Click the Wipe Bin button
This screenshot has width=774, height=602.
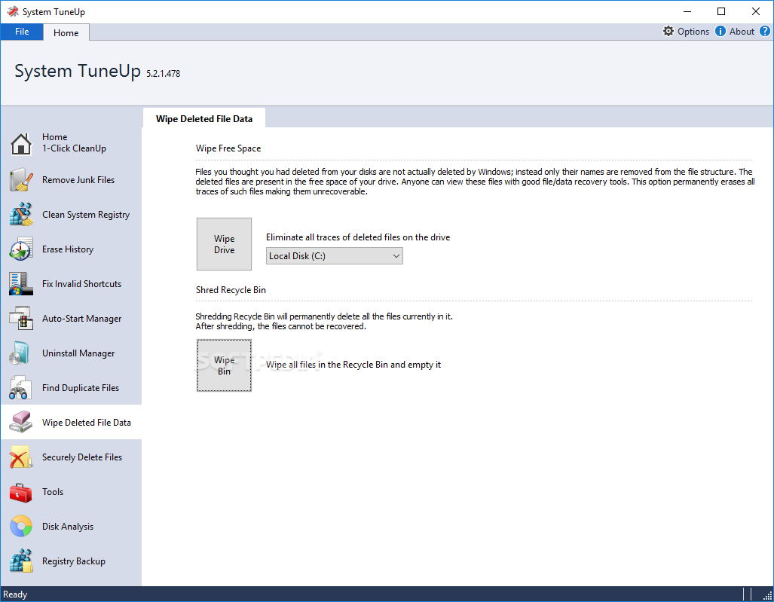(224, 365)
